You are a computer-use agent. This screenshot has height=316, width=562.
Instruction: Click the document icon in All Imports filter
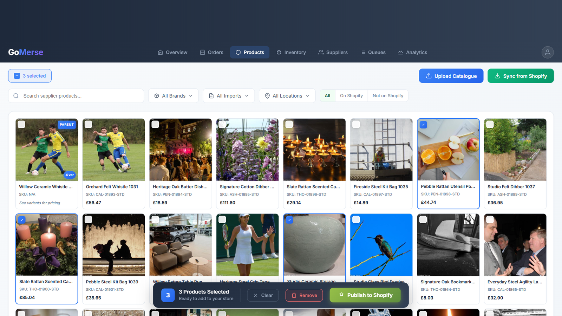[x=211, y=96]
